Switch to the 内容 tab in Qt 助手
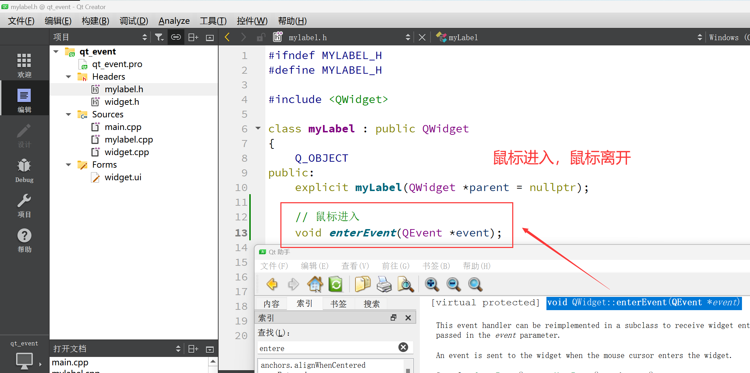750x373 pixels. click(x=271, y=304)
